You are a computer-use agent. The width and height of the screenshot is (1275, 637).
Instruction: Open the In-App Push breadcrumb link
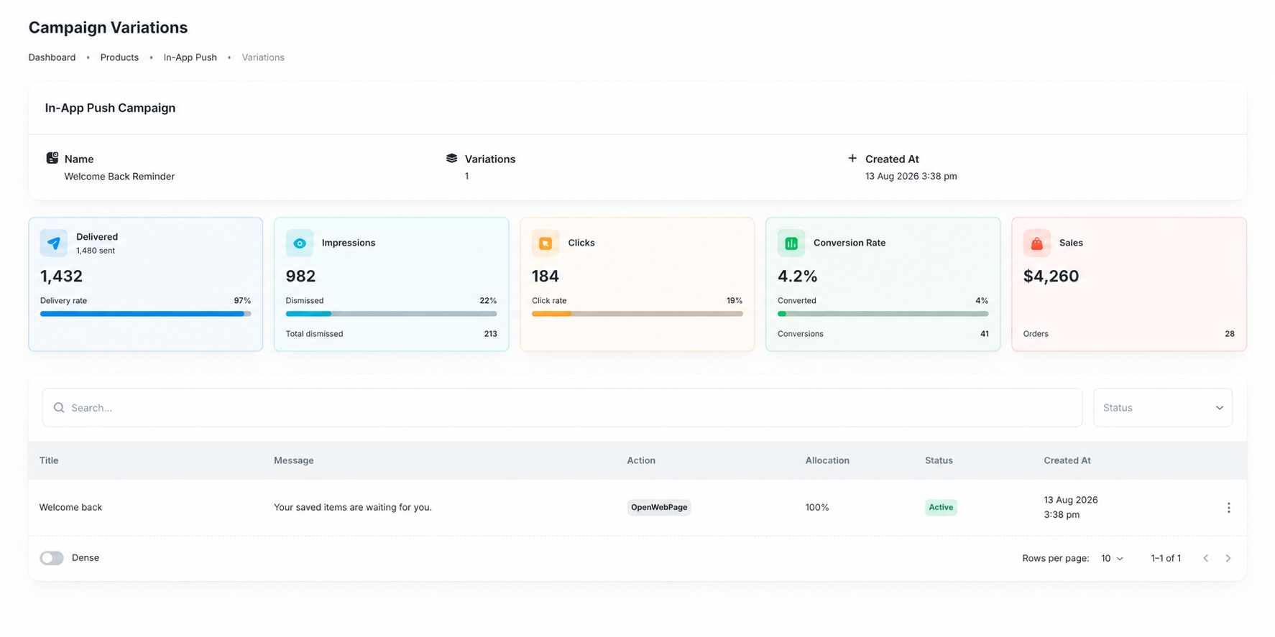click(190, 57)
